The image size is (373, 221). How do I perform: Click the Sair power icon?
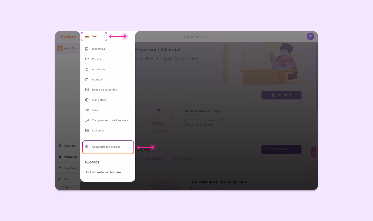[60, 179]
